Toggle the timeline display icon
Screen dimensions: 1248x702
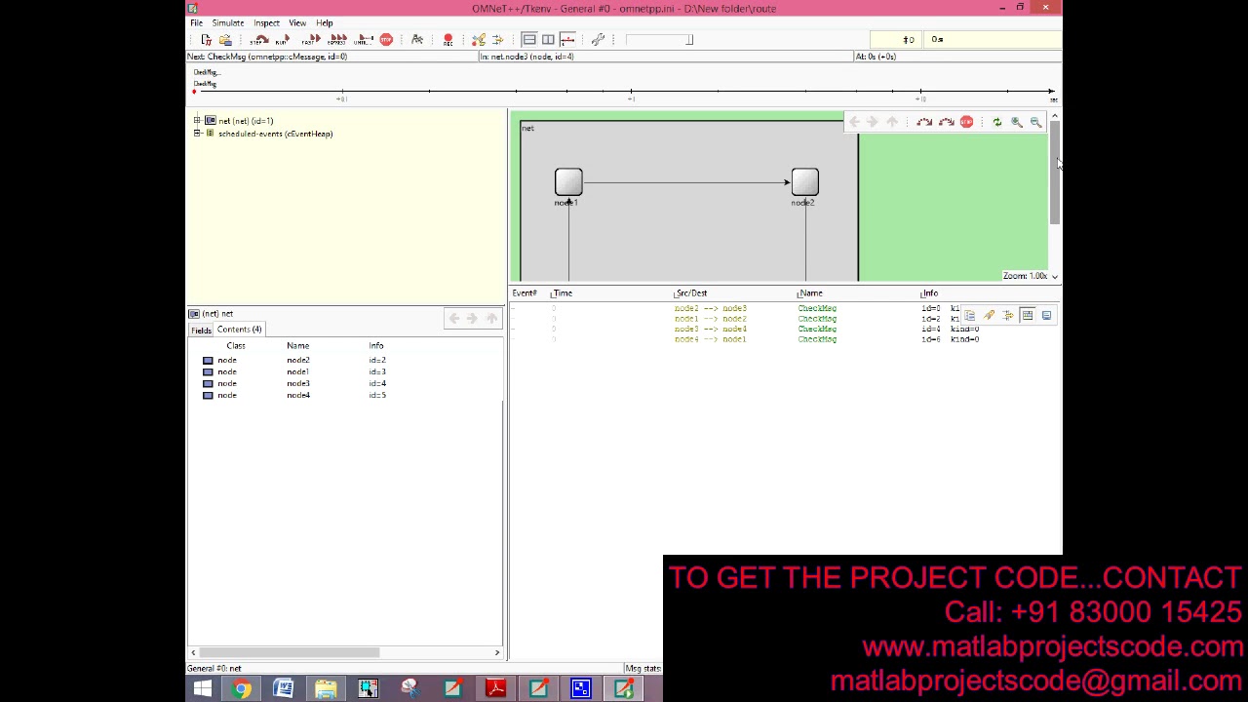tap(567, 40)
